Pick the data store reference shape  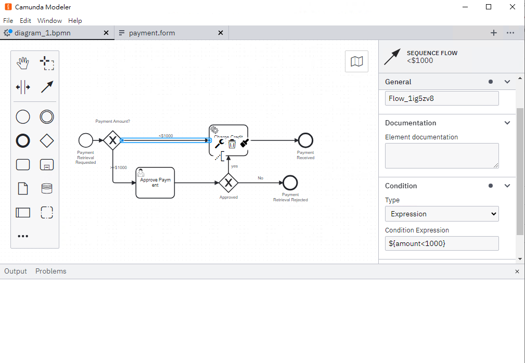[46, 188]
